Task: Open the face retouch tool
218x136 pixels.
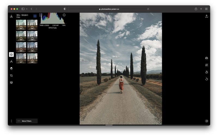Action: pyautogui.click(x=11, y=69)
